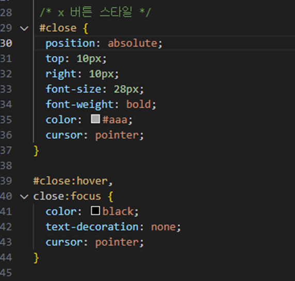Click 'color' property on line 41
This screenshot has width=295, height=281.
tap(61, 212)
